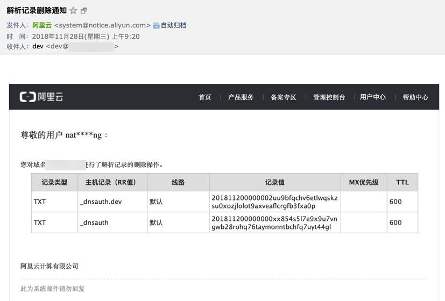Click the sender name 阿里云

coord(42,25)
